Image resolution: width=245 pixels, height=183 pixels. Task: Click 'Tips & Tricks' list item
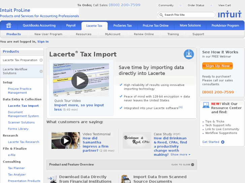point(215,121)
